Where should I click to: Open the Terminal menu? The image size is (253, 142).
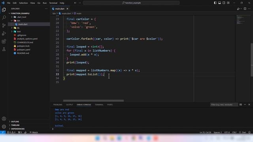pos(53,3)
